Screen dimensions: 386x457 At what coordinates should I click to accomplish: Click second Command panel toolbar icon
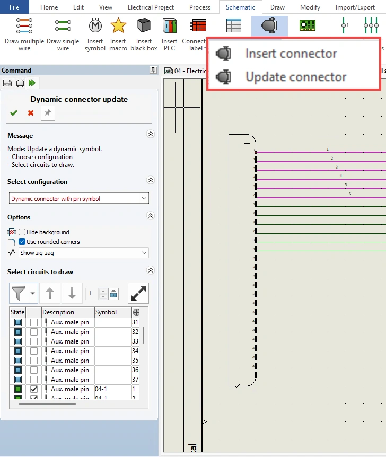[x=20, y=83]
